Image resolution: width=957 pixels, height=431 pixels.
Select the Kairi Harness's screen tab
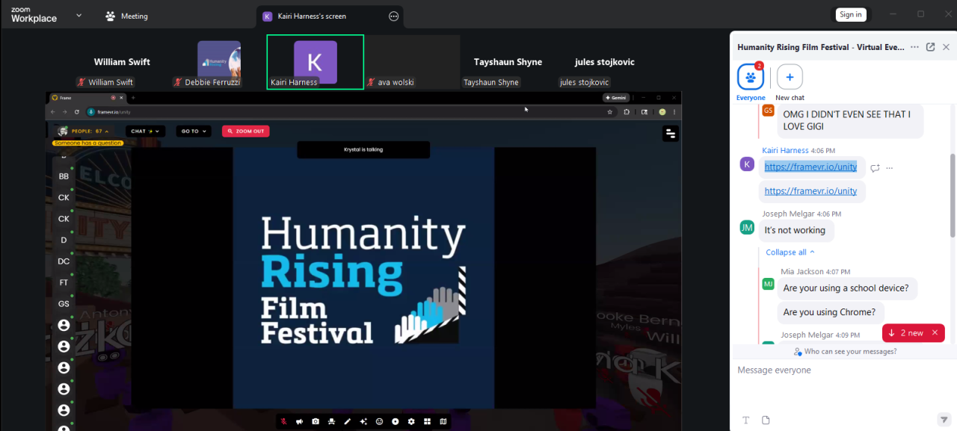pyautogui.click(x=318, y=16)
